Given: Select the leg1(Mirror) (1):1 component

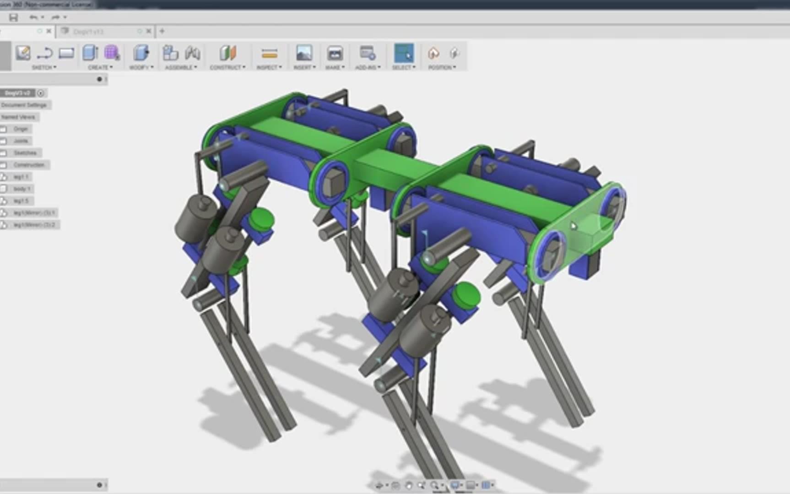Looking at the screenshot, I should [x=34, y=212].
